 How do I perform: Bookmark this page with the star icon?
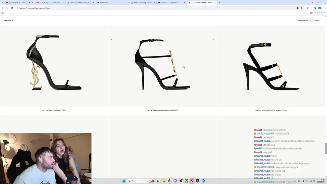pyautogui.click(x=302, y=8)
